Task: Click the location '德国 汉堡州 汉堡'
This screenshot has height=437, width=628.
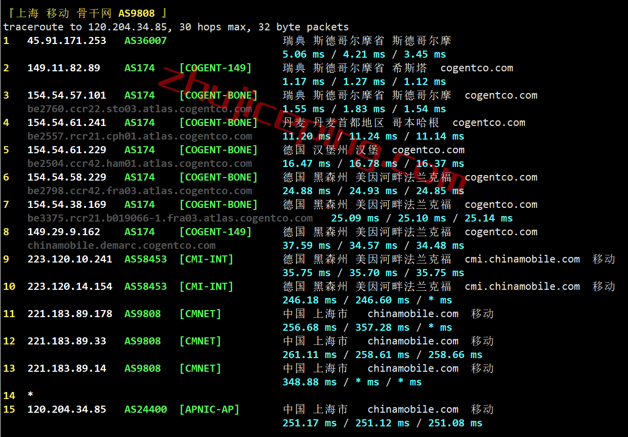Action: (330, 150)
